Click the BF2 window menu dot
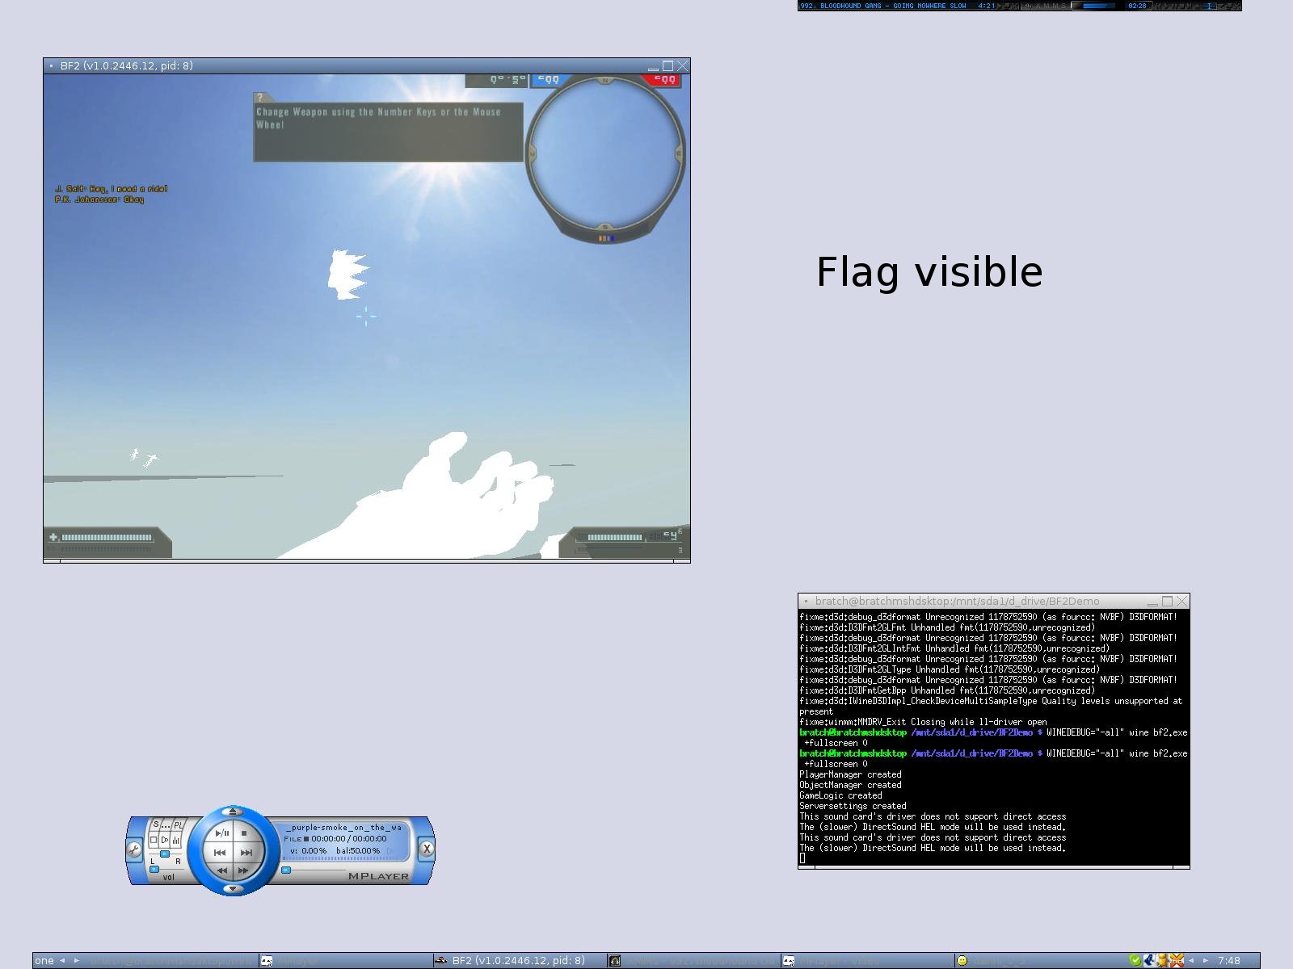The height and width of the screenshot is (969, 1293). tap(51, 66)
